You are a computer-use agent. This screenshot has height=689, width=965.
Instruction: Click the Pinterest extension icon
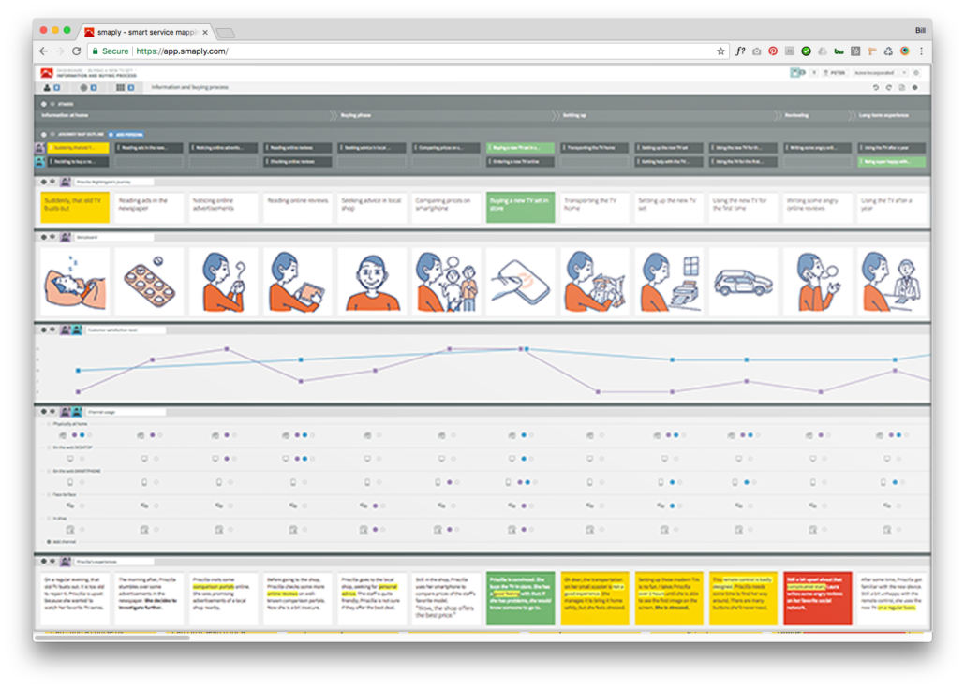click(x=773, y=51)
